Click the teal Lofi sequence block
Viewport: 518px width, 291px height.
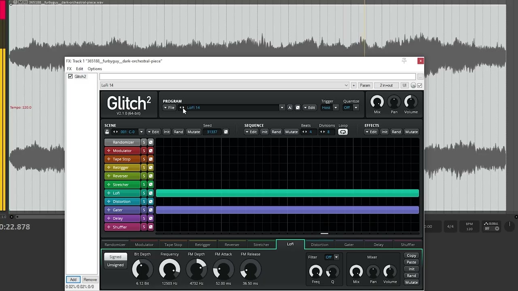tap(287, 193)
